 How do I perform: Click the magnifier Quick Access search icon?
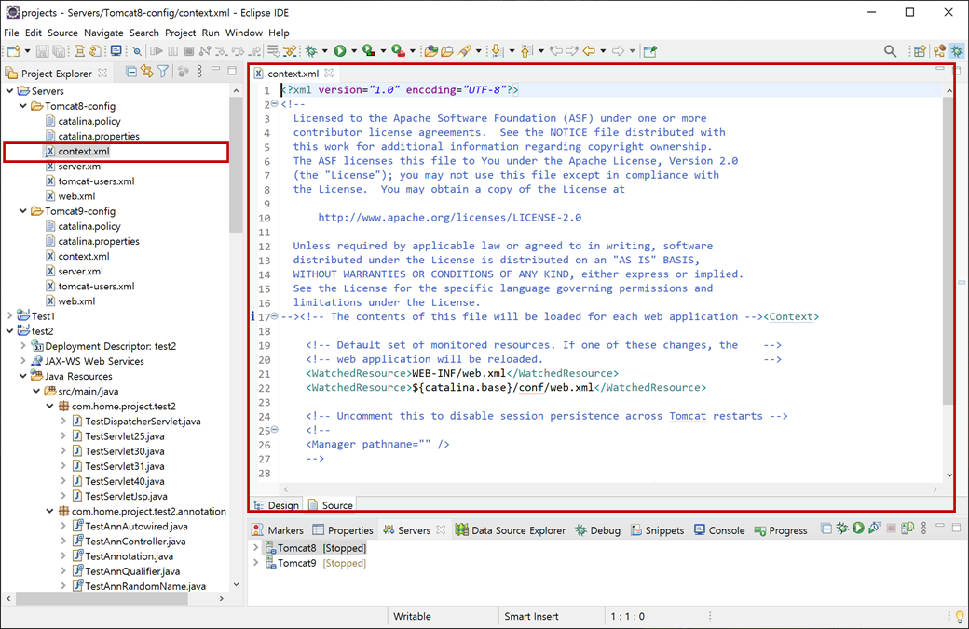point(890,51)
